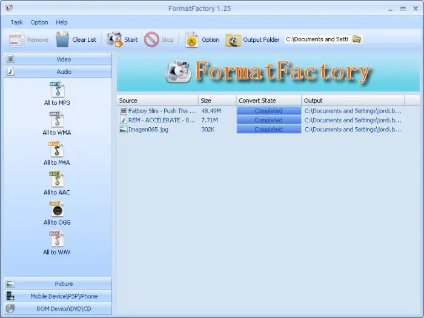Click the Output column header

coord(353,101)
